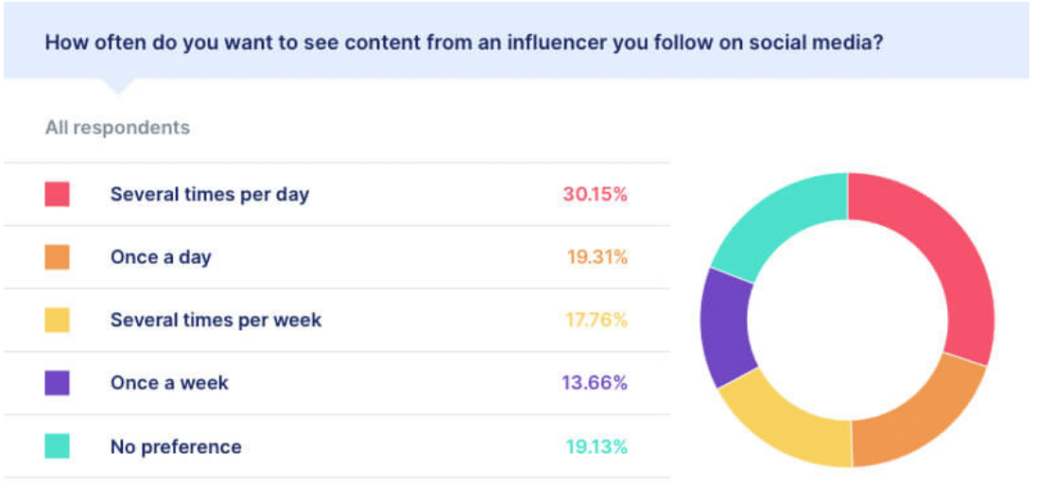Click the teal No preference swatch

click(x=58, y=446)
